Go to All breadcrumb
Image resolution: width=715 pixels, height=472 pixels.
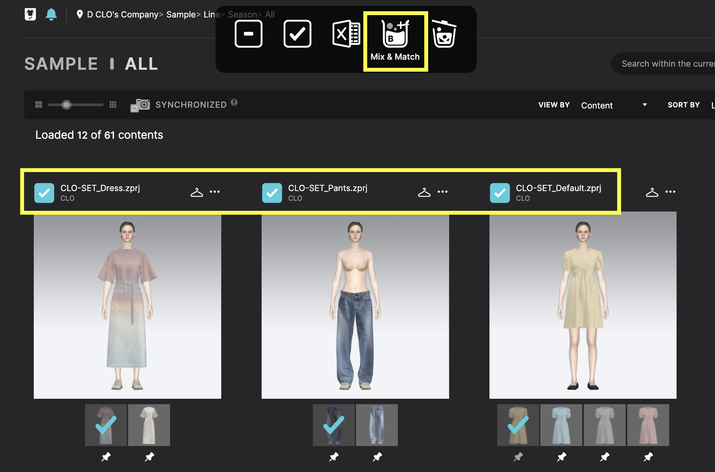click(x=270, y=14)
